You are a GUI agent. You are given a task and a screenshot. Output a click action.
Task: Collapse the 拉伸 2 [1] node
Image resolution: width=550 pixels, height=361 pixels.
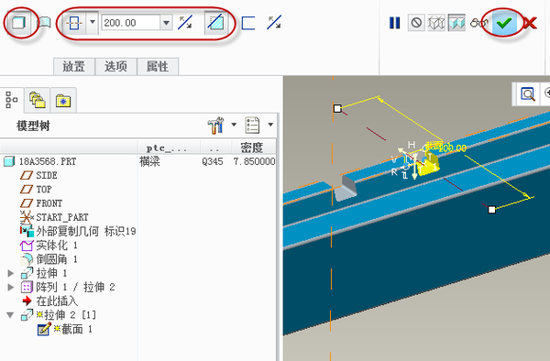tap(10, 315)
